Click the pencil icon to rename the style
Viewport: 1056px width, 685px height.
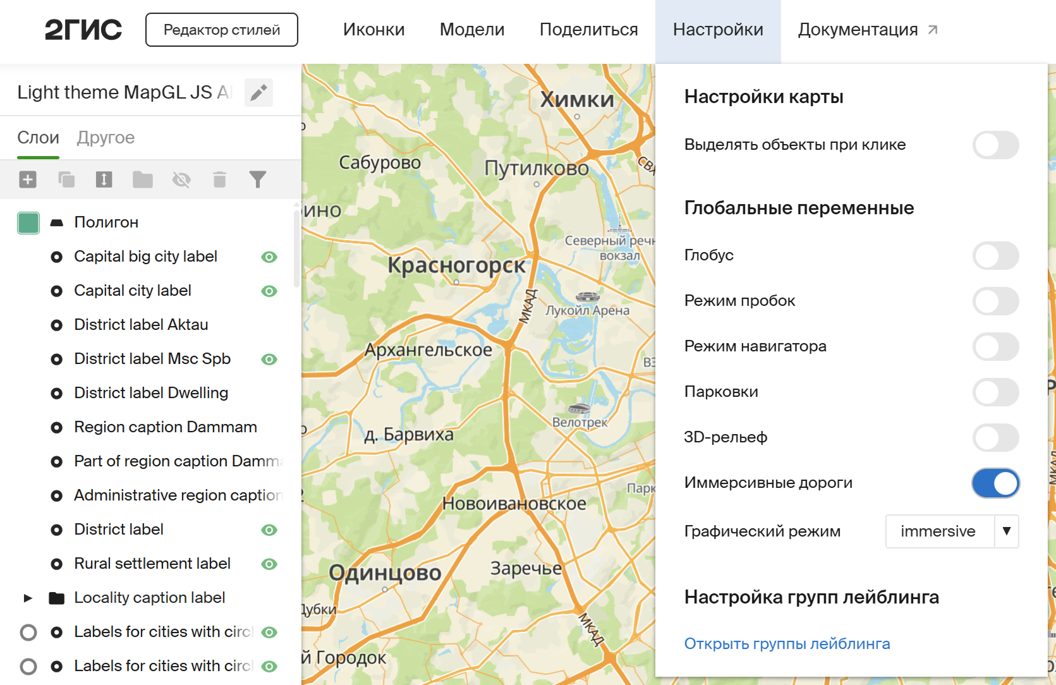(x=258, y=93)
